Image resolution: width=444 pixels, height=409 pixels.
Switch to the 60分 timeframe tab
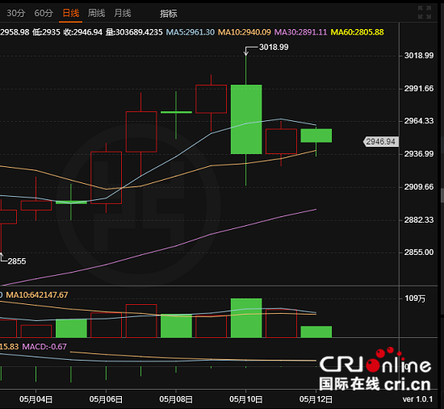point(44,13)
